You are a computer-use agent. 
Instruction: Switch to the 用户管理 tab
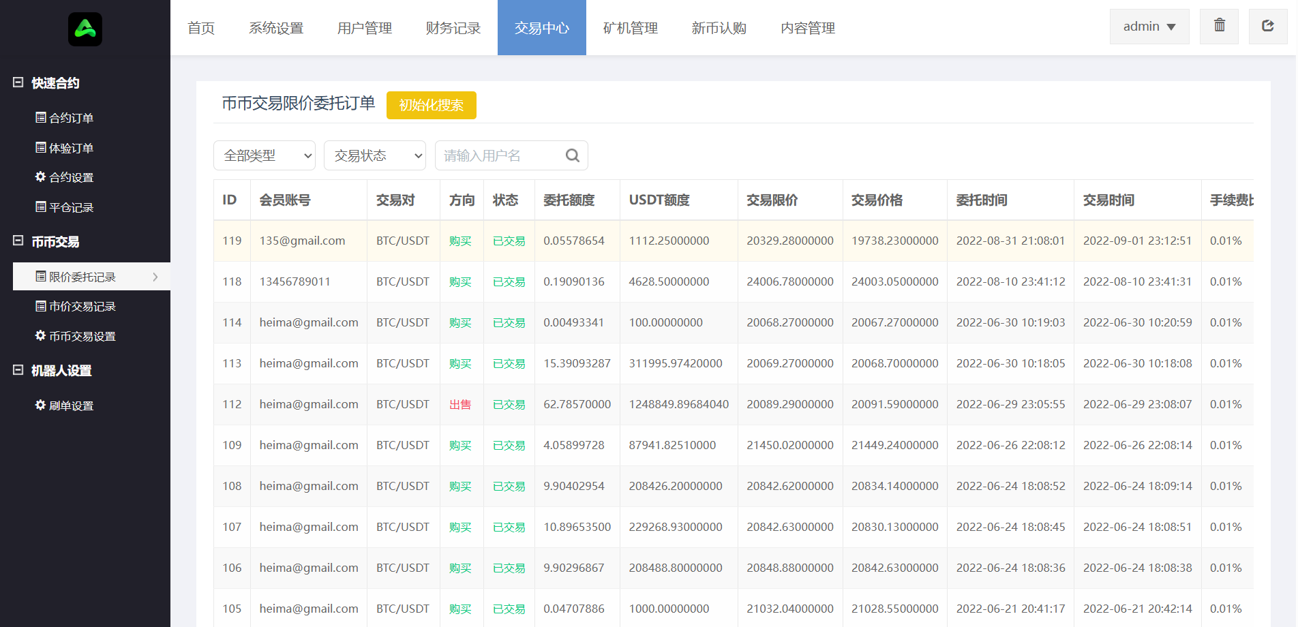(365, 28)
